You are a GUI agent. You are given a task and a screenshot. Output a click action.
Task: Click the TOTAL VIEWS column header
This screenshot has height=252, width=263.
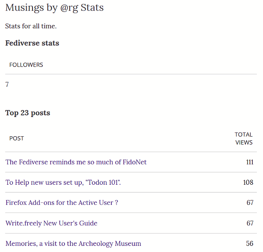(x=244, y=138)
